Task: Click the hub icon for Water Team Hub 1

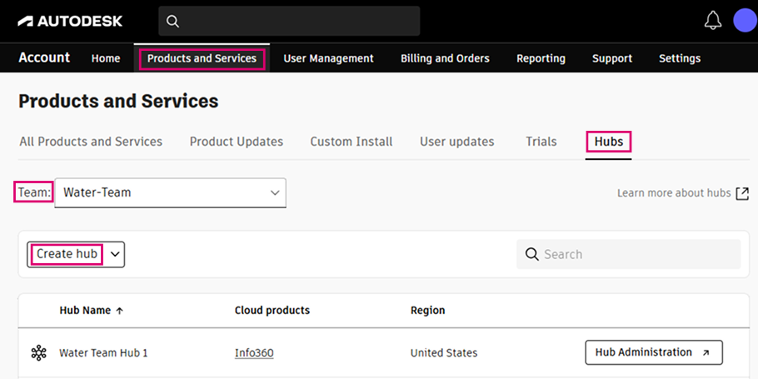Action: [38, 353]
